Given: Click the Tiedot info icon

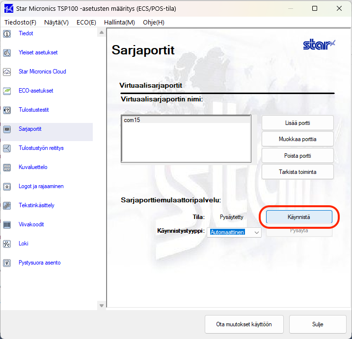Looking at the screenshot, I should pyautogui.click(x=7, y=34).
